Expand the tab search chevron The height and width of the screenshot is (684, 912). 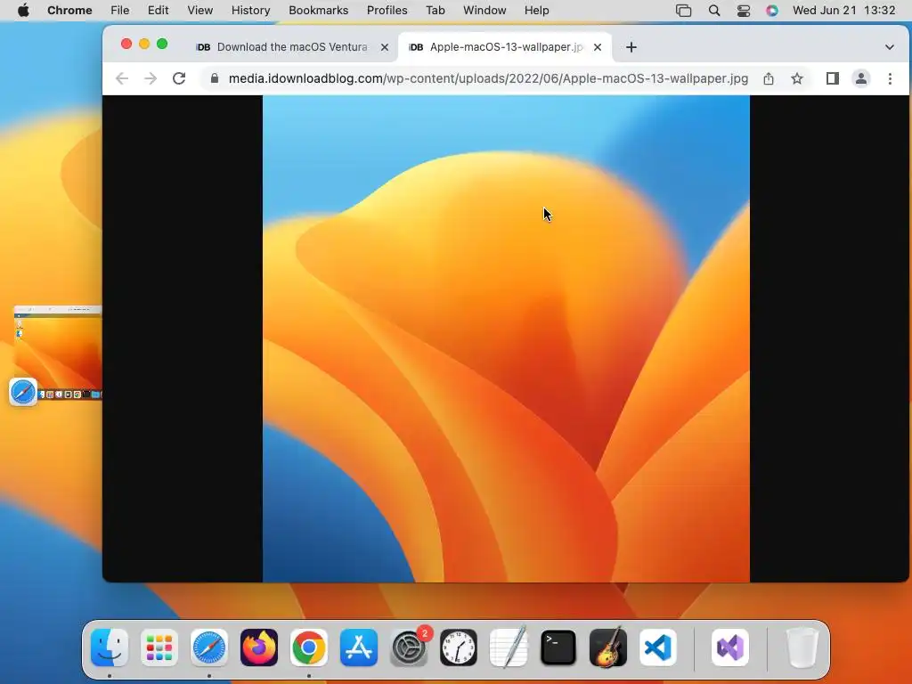click(890, 47)
